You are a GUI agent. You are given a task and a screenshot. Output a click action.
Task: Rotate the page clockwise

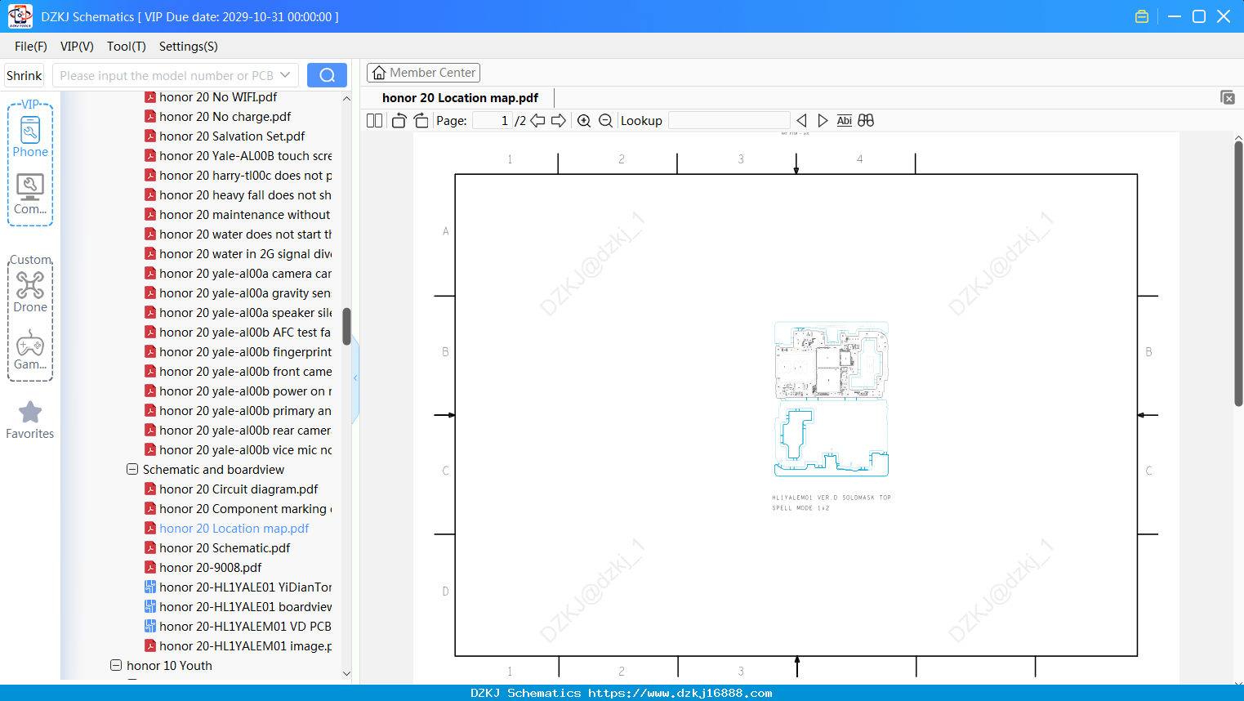(x=421, y=121)
